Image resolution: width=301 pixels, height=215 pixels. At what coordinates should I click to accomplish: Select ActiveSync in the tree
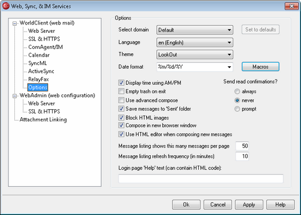41,71
